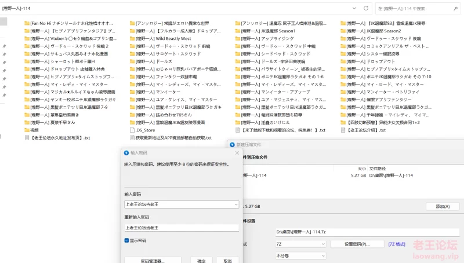This screenshot has height=263, width=464.
Task: Open the 输入密码 password dropdown arrow
Action: (x=235, y=204)
